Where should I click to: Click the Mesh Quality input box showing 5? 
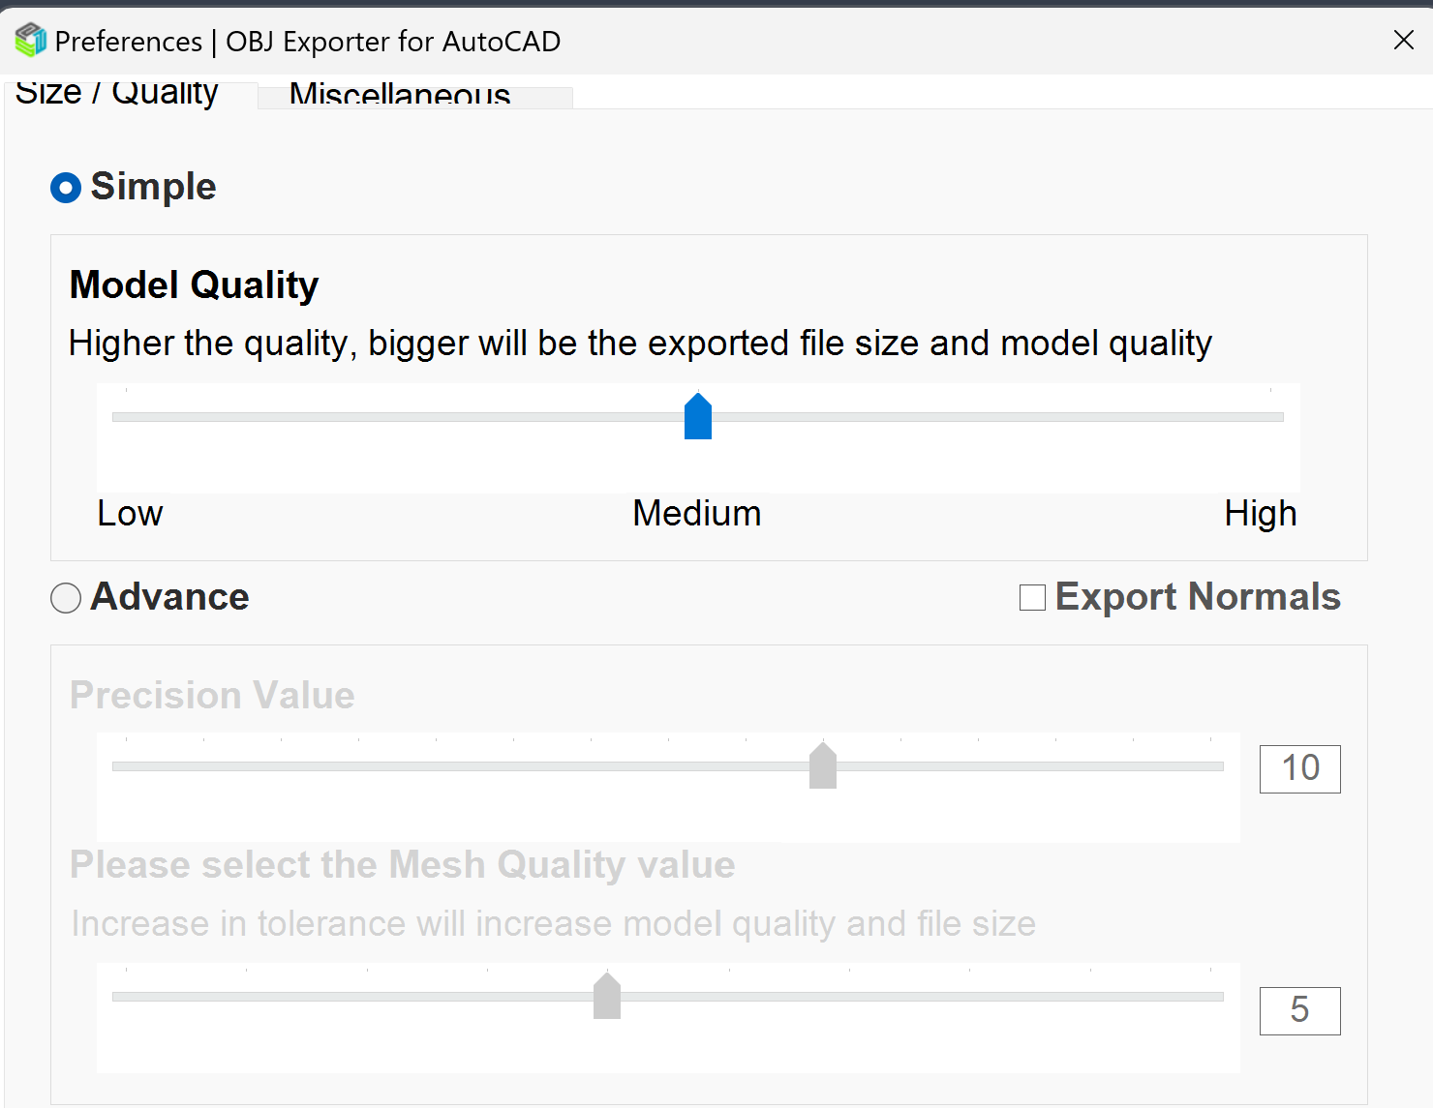click(x=1299, y=1011)
